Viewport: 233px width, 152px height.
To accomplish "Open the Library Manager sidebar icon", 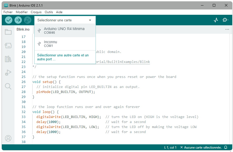I will [8, 58].
